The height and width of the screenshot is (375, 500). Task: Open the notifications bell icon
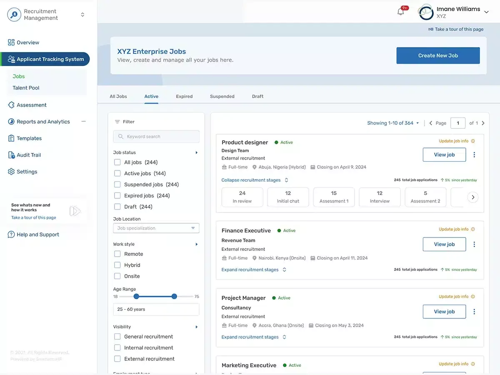401,12
